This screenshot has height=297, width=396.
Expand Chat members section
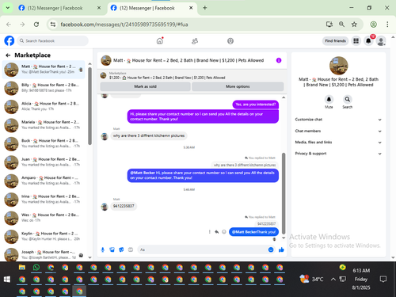point(338,131)
